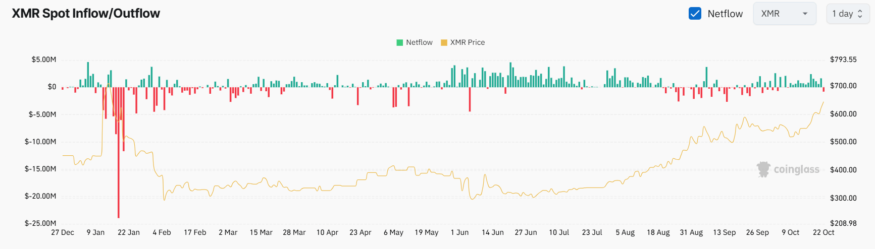Click the $5.00M left axis label

(x=44, y=59)
